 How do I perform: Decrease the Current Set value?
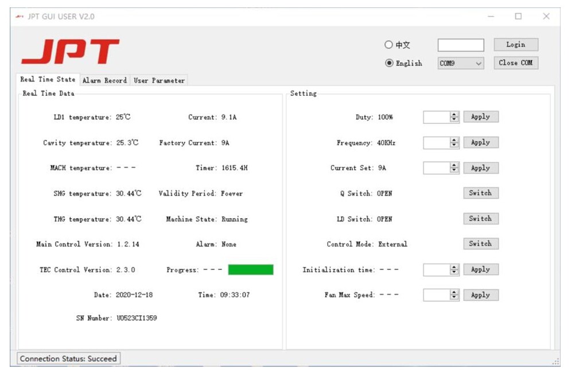454,170
